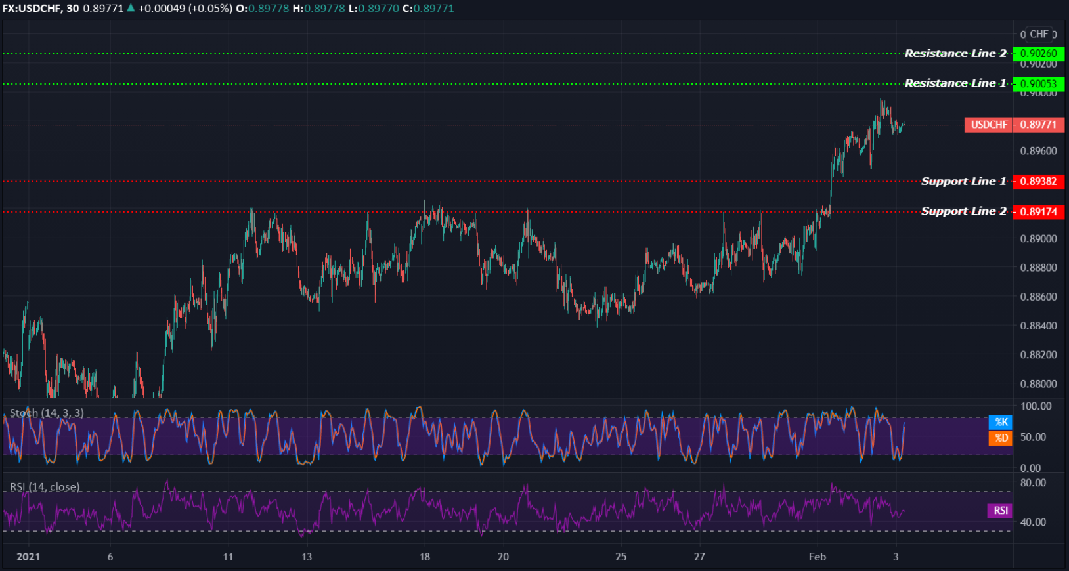The height and width of the screenshot is (571, 1069).
Task: Click date 27 on the time axis
Action: [x=699, y=557]
